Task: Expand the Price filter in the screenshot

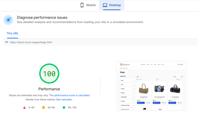Action: click(127, 85)
